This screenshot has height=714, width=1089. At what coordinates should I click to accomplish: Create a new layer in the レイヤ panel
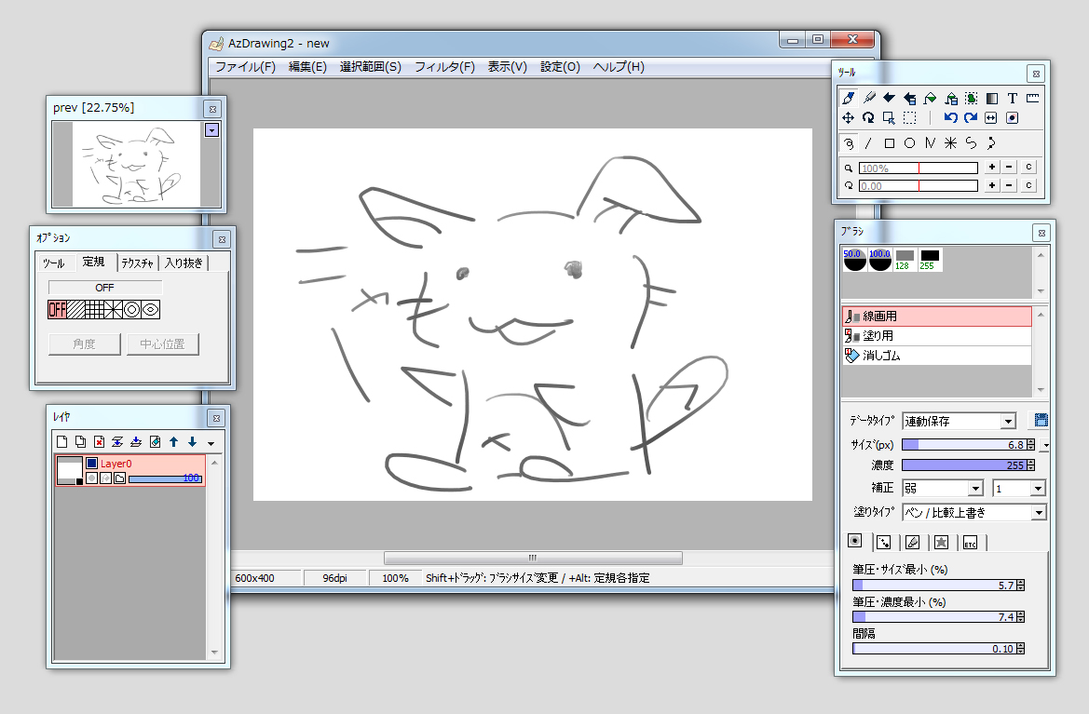[x=62, y=441]
